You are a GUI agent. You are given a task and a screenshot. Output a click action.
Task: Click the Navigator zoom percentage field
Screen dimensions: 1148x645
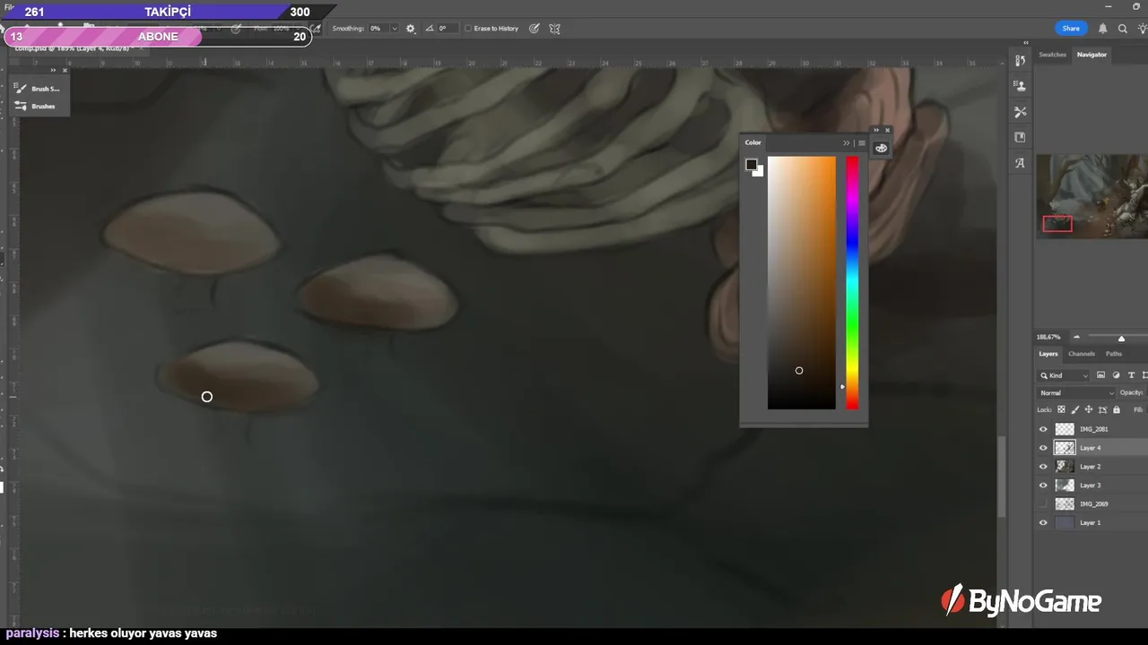pos(1048,337)
